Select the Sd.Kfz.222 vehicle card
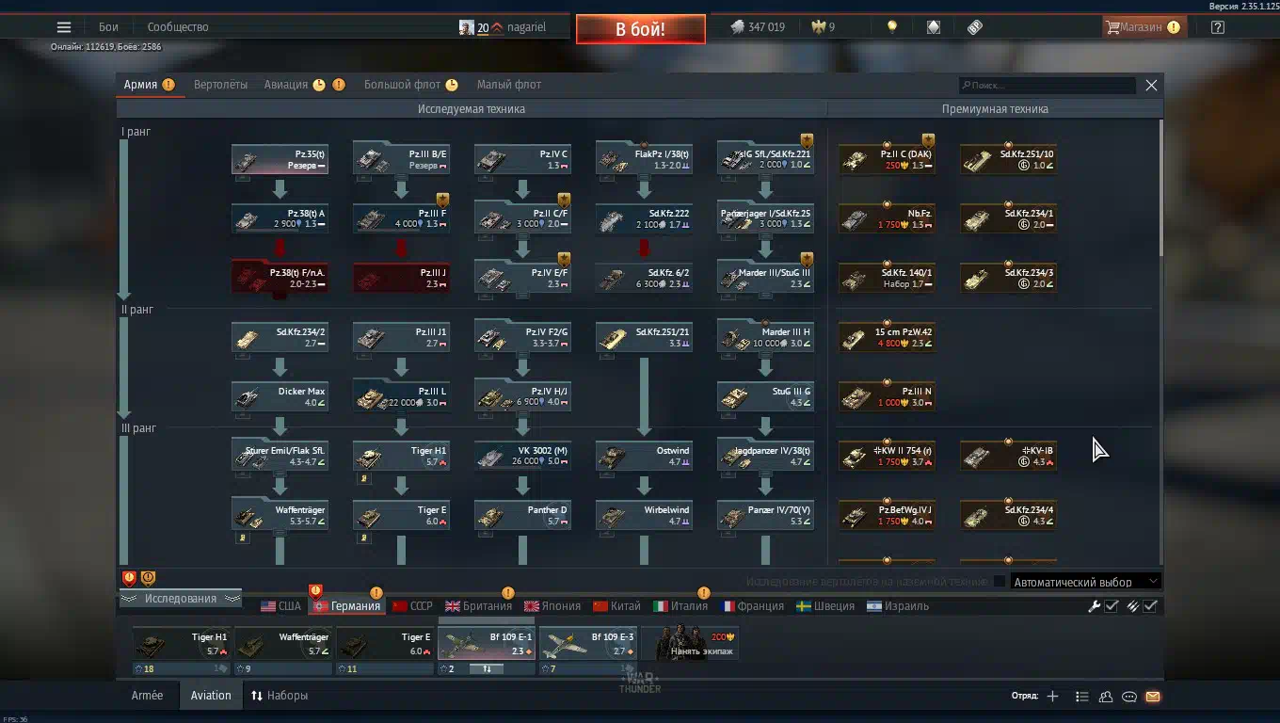The width and height of the screenshot is (1280, 723). (644, 218)
